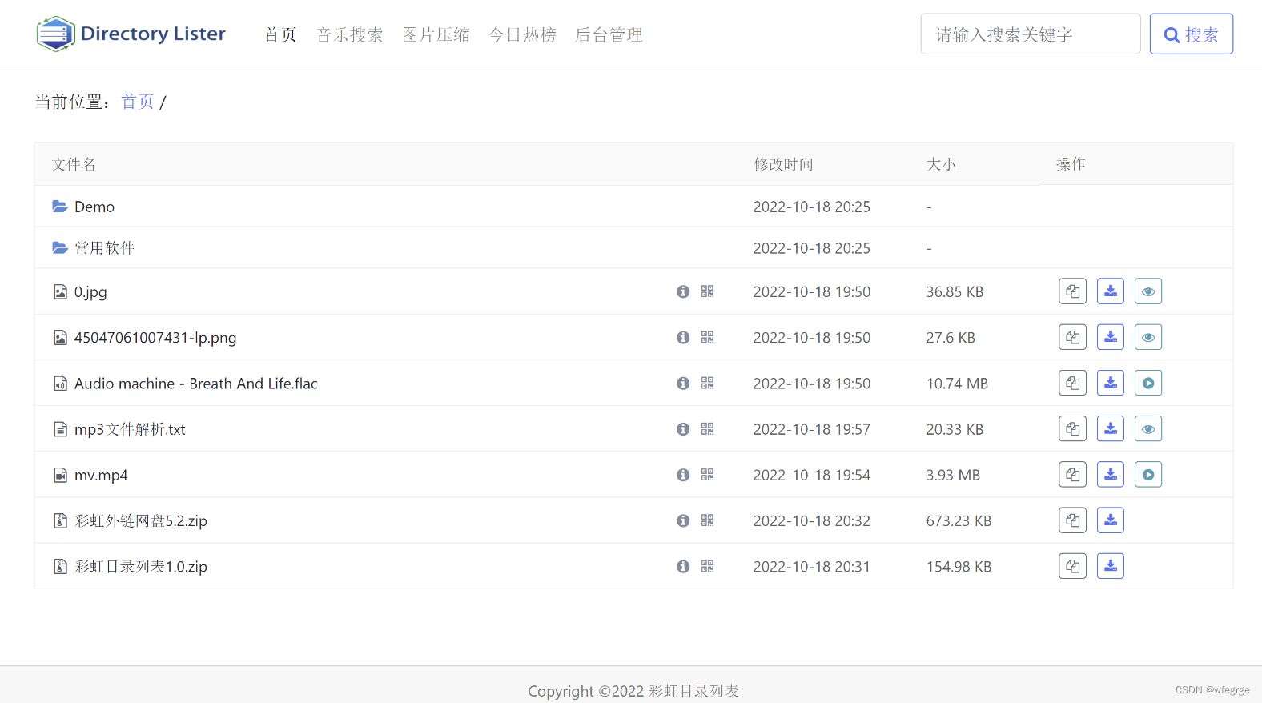The width and height of the screenshot is (1262, 703).
Task: Play the Audio machine flac file
Action: click(1147, 383)
